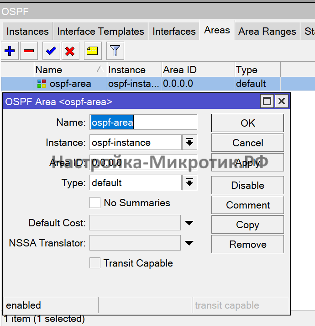Remove selected area with red minus icon
The image size is (315, 326).
tap(29, 51)
